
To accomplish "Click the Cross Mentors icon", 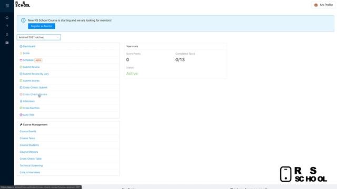I will pyautogui.click(x=21, y=108).
